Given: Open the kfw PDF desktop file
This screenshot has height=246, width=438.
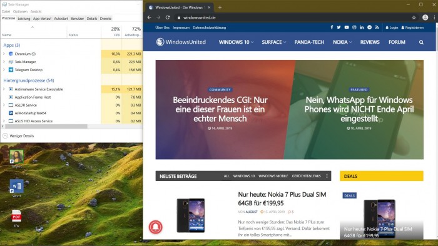Looking at the screenshot, I should click(x=16, y=219).
